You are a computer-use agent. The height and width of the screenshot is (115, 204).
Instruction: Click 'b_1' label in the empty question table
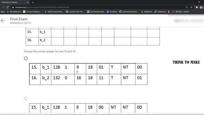[42, 32]
